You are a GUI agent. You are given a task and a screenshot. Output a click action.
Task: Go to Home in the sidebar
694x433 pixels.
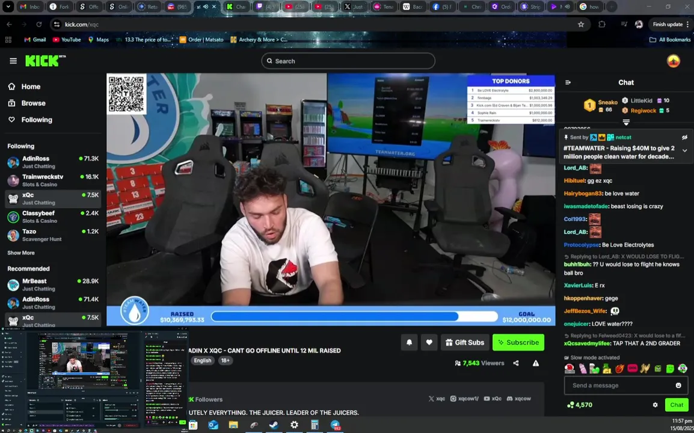(25, 87)
